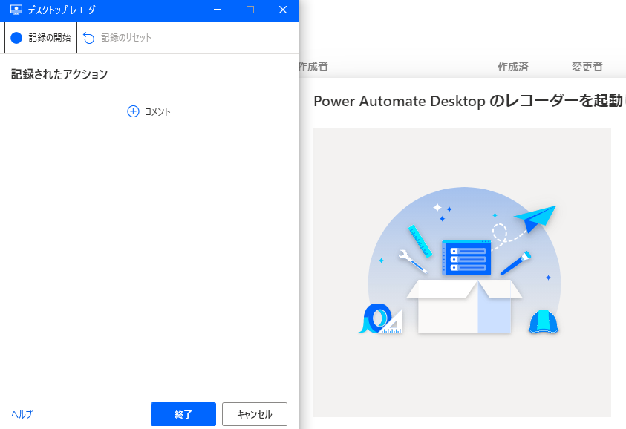
Task: Close the デスクトップ レコーダー window
Action: 283,10
